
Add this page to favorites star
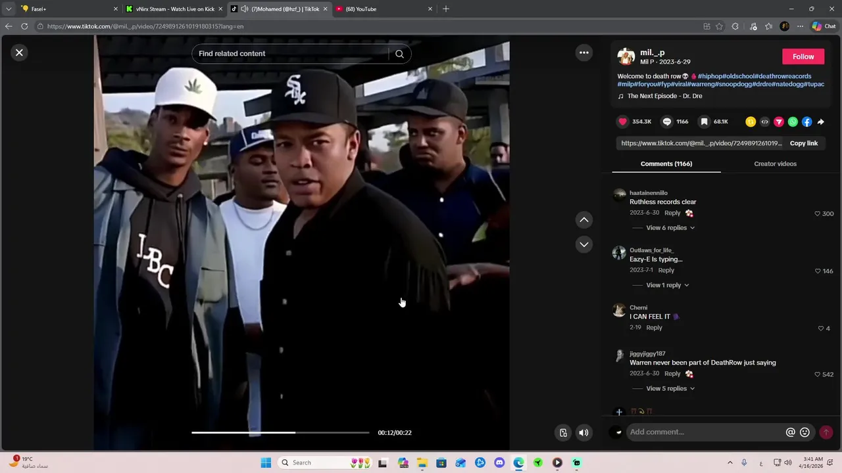[719, 26]
